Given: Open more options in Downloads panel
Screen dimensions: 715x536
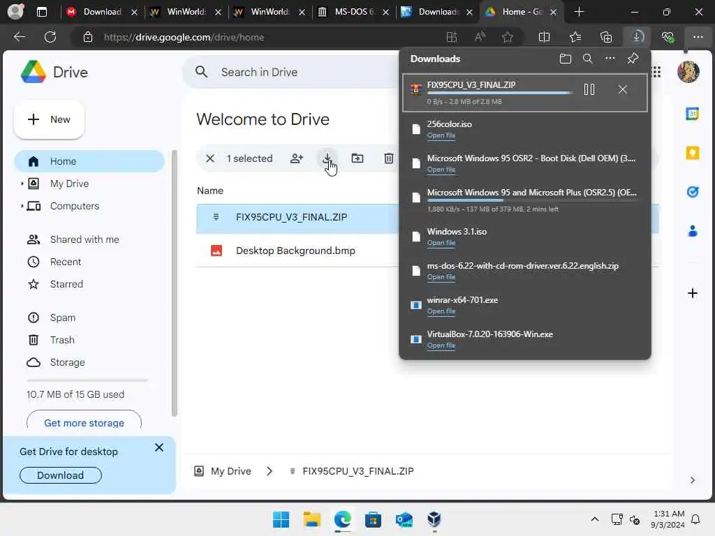Looking at the screenshot, I should click(x=610, y=59).
